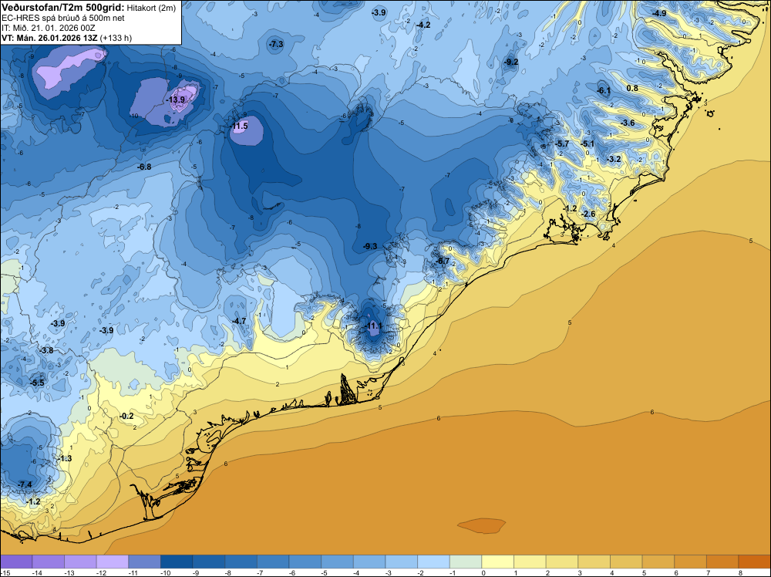The width and height of the screenshot is (771, 577).
Task: Click the -6.1 temperature label
Action: (604, 90)
